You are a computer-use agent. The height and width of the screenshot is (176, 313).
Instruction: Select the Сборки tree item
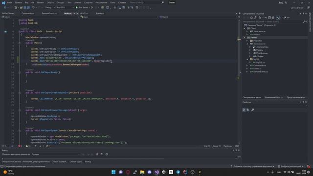[x=260, y=56]
